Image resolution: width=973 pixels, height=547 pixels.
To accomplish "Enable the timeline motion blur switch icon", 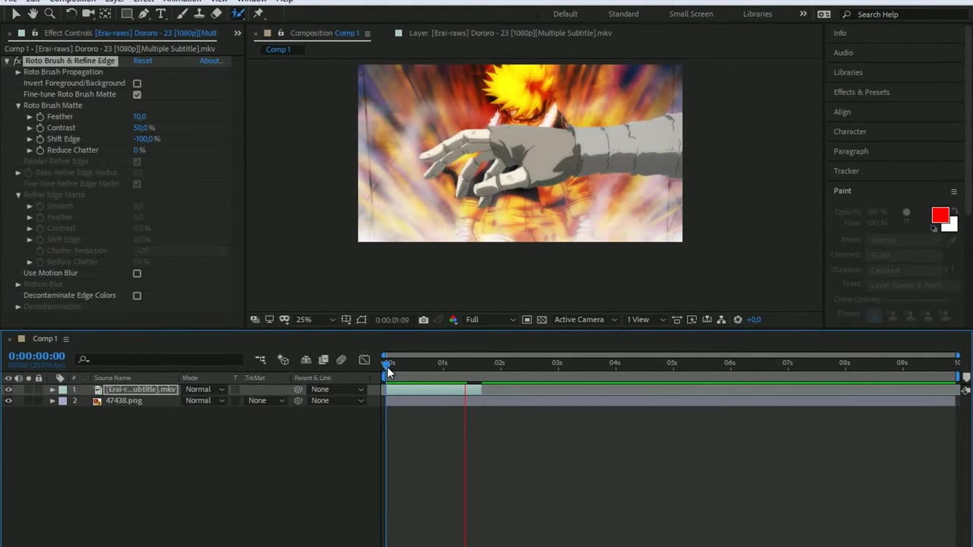I will (x=341, y=359).
